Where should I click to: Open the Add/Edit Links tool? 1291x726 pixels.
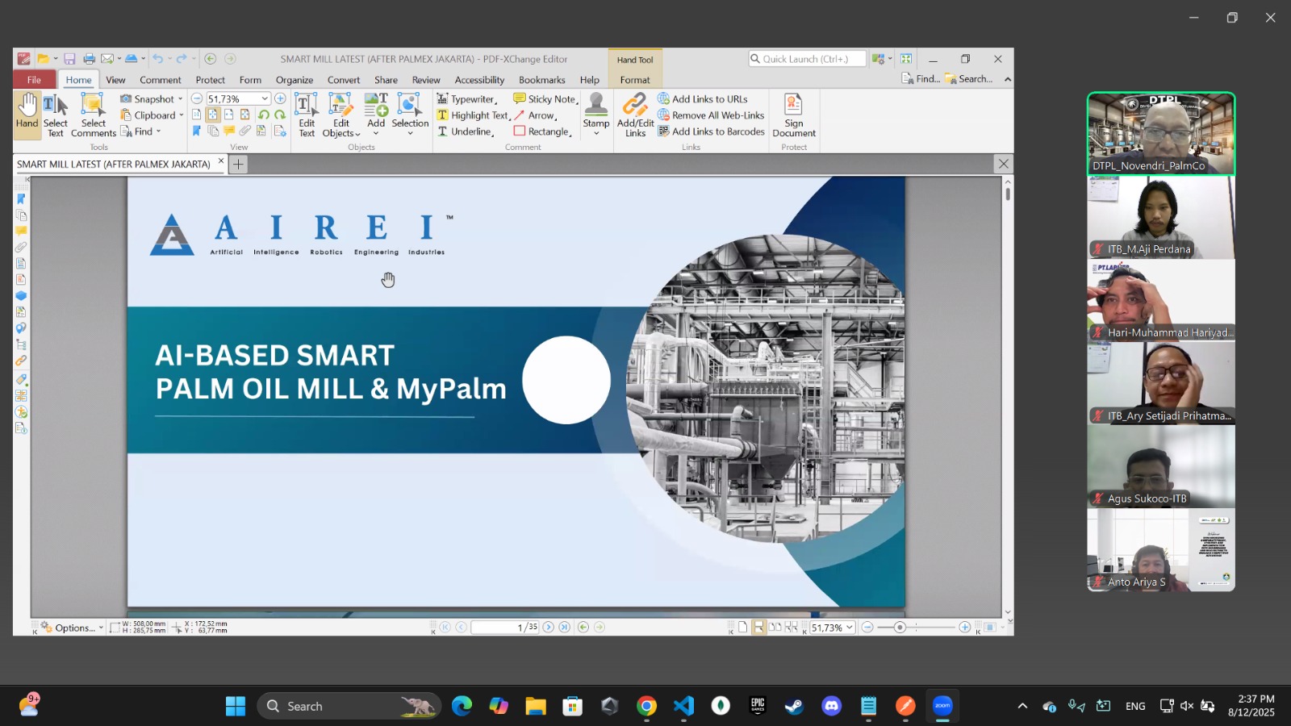[x=635, y=115]
